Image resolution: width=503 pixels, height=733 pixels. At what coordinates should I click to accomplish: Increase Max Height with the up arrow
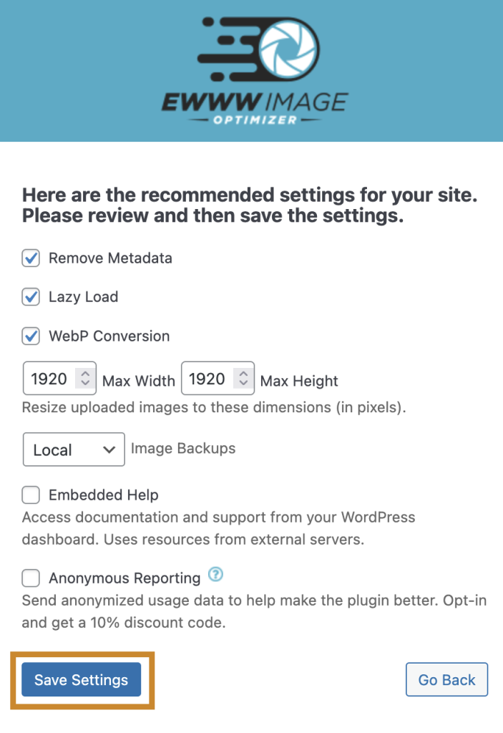point(243,374)
